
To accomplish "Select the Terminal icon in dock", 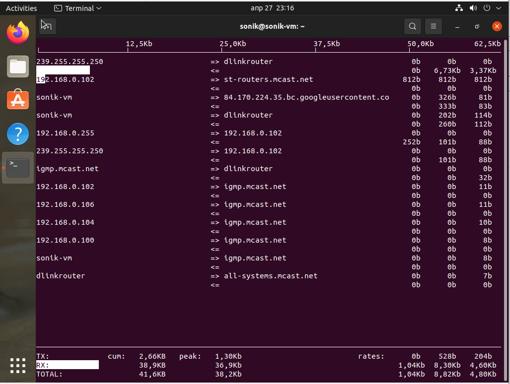I will coord(18,168).
